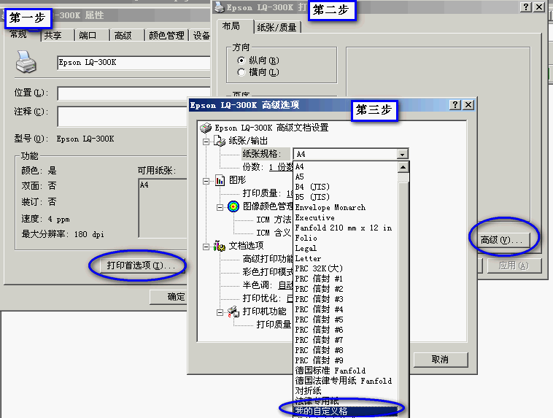The width and height of the screenshot is (553, 418).
Task: Collapse the 纸张/输出 tree node
Action: coord(206,142)
